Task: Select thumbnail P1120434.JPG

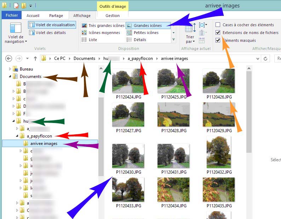Action: click(173, 190)
